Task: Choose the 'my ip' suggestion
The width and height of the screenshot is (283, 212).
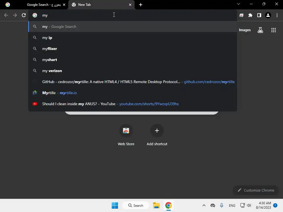Action: click(x=133, y=38)
